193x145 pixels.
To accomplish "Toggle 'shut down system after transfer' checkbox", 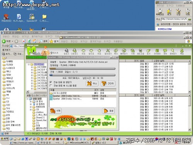I will pos(51,85).
